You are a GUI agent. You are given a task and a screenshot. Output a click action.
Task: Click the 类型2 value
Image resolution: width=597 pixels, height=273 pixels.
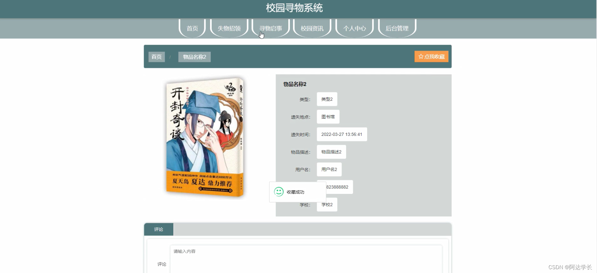327,99
